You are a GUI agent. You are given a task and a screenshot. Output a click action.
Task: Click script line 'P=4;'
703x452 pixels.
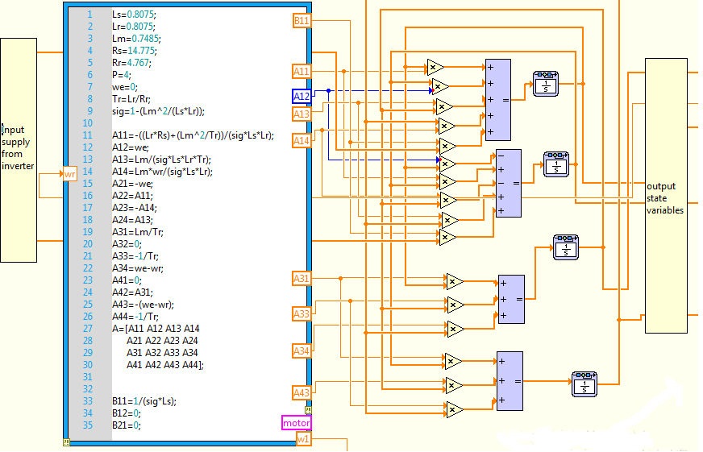pyautogui.click(x=122, y=75)
